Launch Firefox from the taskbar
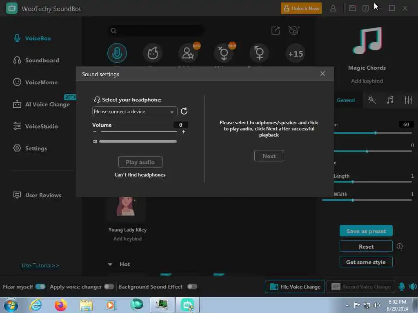 (60, 305)
